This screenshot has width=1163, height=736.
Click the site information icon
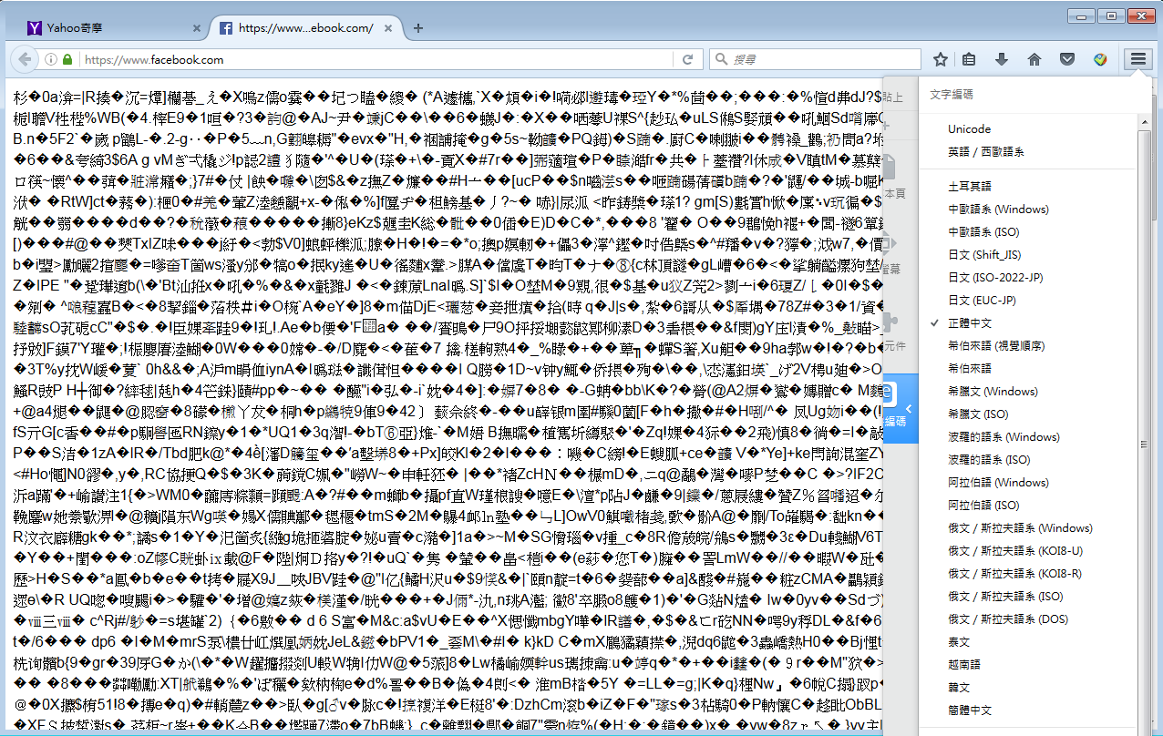coord(50,60)
